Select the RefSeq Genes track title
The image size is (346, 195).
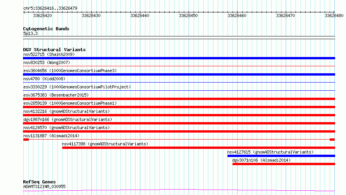click(x=40, y=182)
